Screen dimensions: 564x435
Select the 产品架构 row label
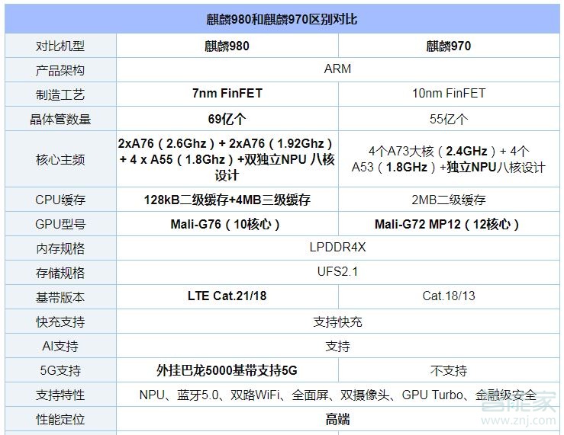click(x=60, y=70)
